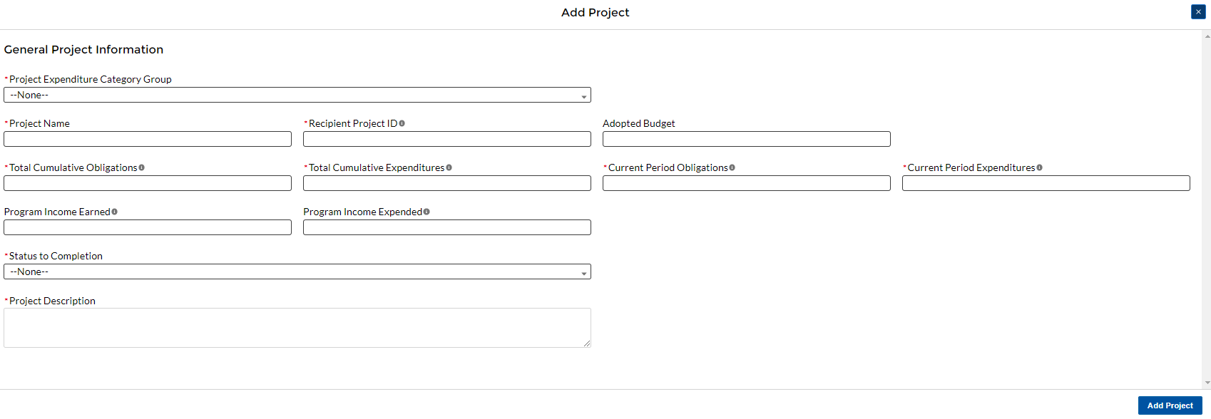Close the Add Project dialog
The image size is (1211, 419).
click(x=1198, y=12)
